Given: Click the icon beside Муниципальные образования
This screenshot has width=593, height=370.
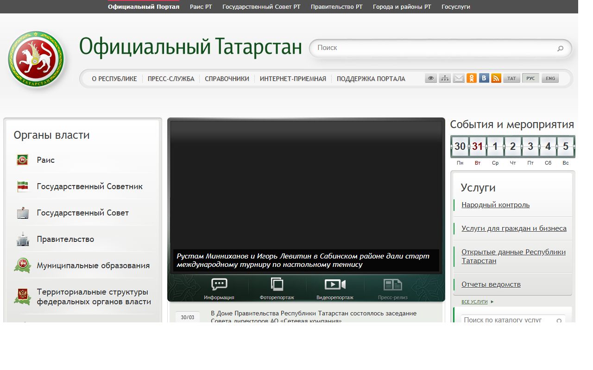Looking at the screenshot, I should click(22, 265).
